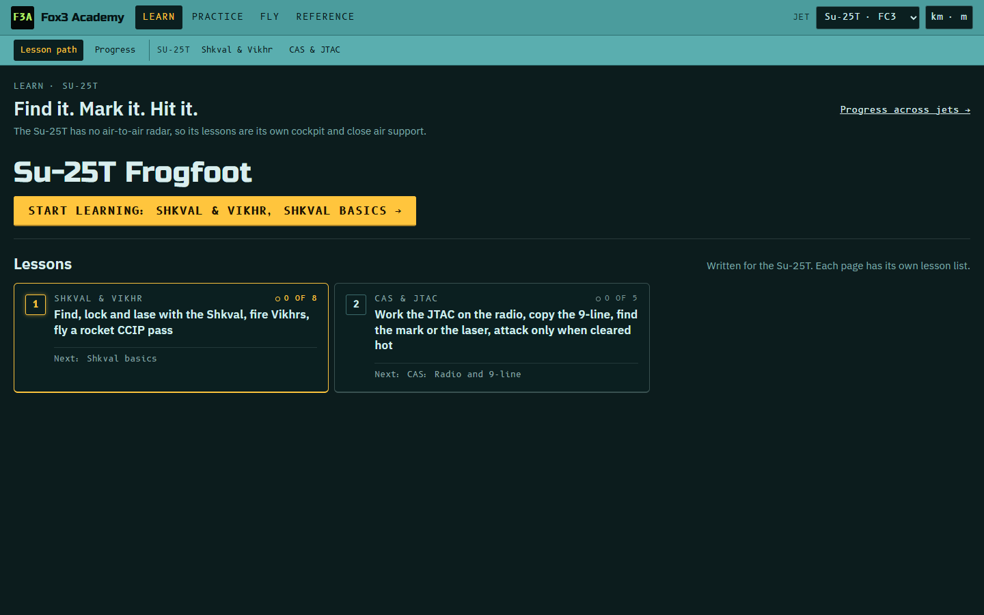Click the number 1 lesson badge
The image size is (984, 615).
[x=36, y=305]
